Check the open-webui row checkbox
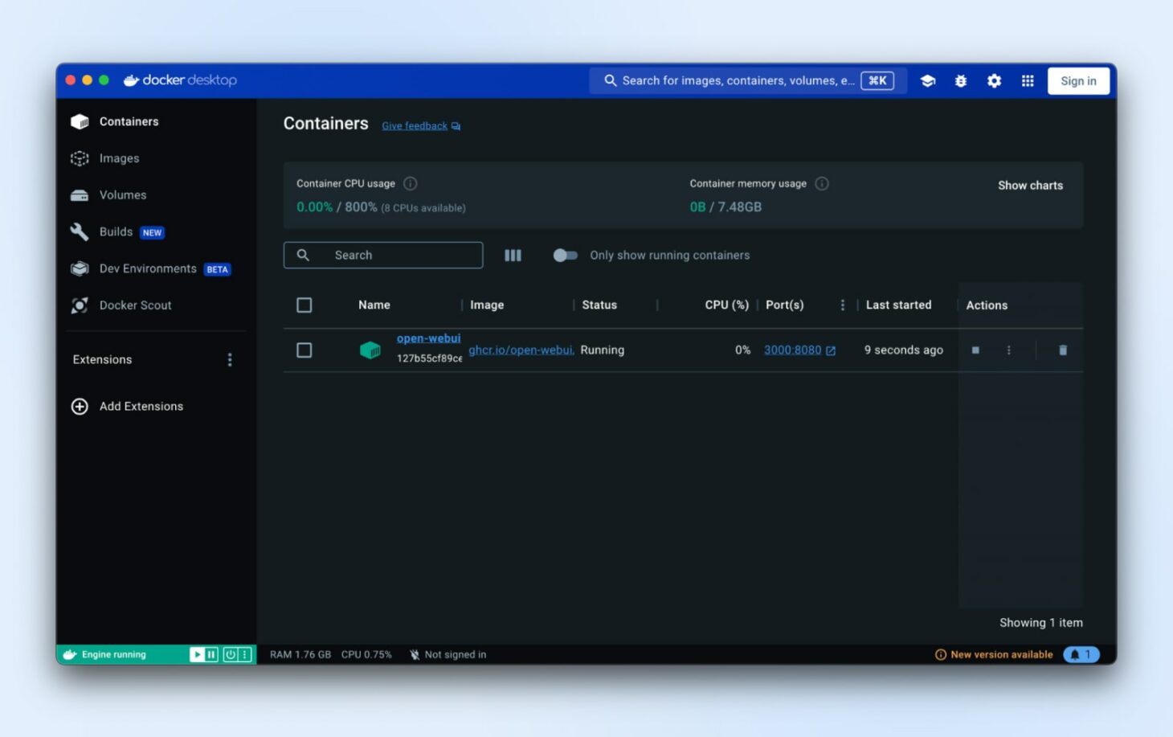Image resolution: width=1173 pixels, height=737 pixels. (x=304, y=350)
